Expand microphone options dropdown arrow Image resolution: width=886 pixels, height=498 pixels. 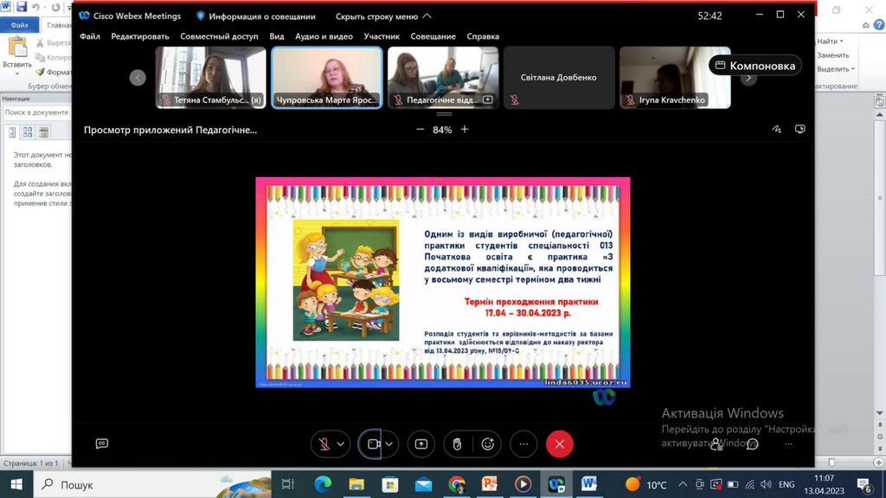[x=341, y=444]
